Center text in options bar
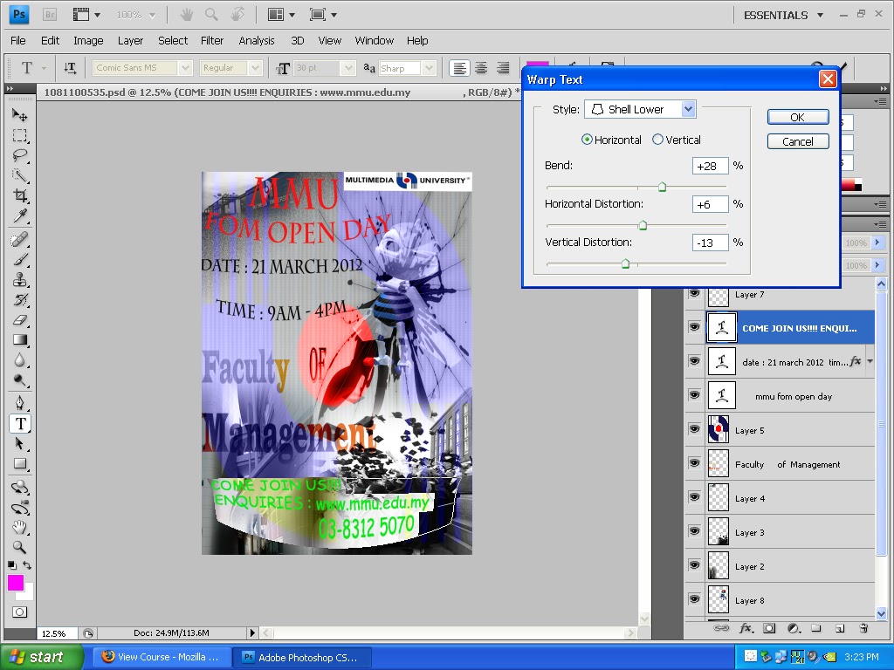 point(481,68)
